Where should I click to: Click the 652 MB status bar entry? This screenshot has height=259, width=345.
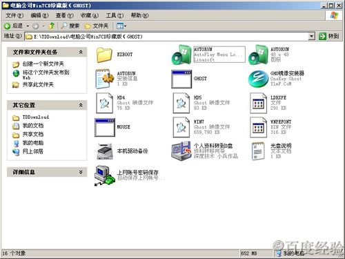(x=249, y=253)
